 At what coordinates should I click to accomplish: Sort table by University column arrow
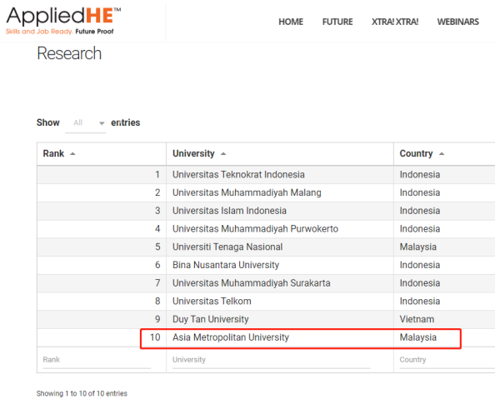(223, 154)
